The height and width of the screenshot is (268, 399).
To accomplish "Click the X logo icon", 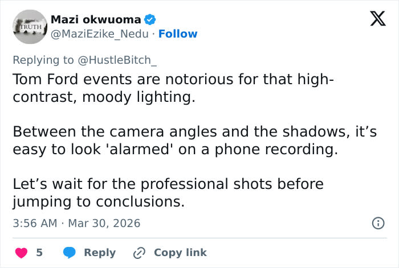I will pyautogui.click(x=374, y=20).
